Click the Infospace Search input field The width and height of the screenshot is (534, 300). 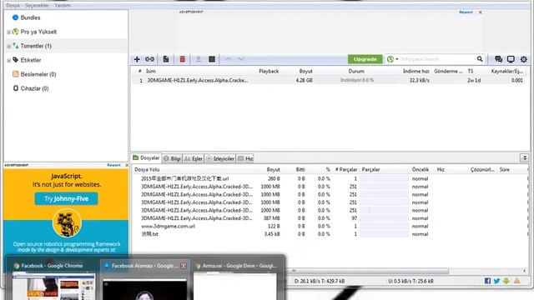point(437,59)
